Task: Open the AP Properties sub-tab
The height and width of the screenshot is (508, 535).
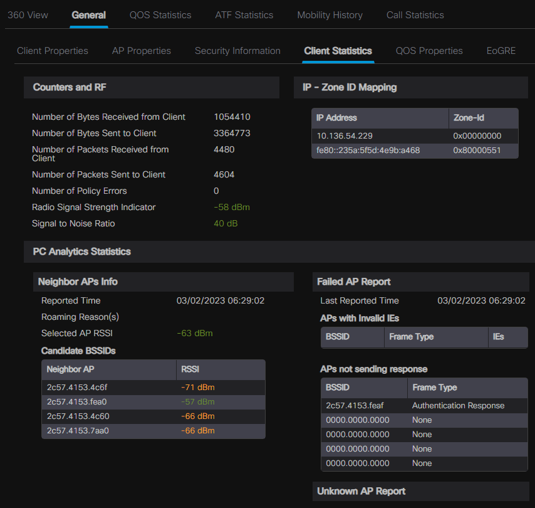Action: [141, 51]
